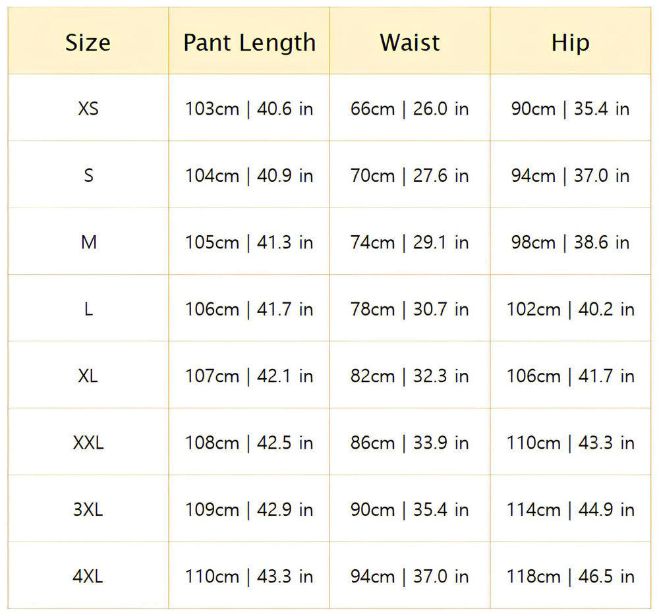The width and height of the screenshot is (659, 614).
Task: Click the 105cm pant length cell
Action: (x=249, y=242)
